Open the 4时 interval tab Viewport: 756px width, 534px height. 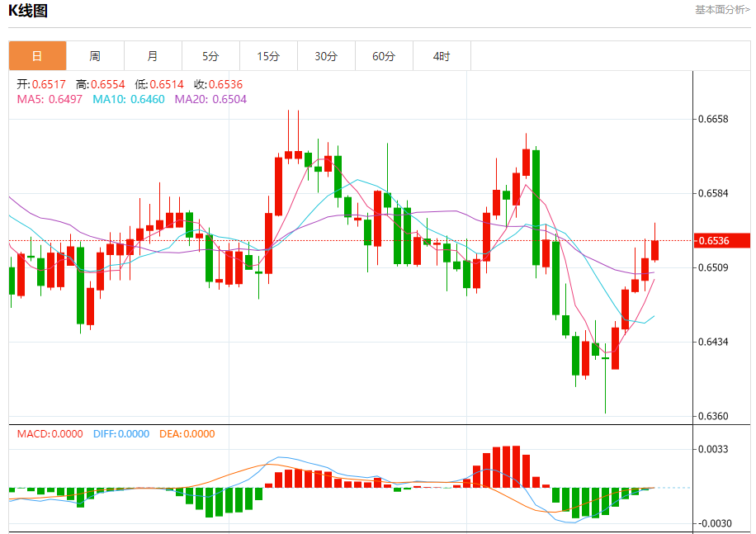point(442,56)
